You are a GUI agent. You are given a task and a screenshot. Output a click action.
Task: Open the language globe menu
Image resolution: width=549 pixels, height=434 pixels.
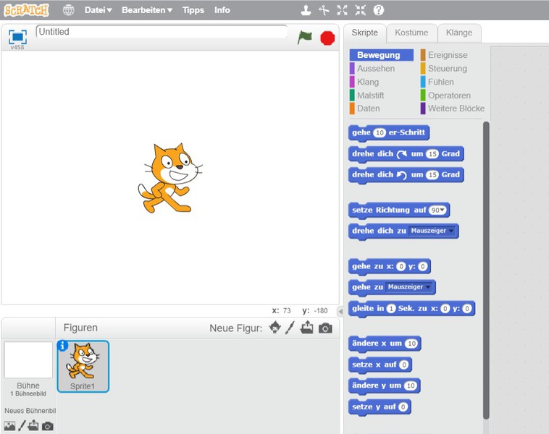click(x=68, y=10)
